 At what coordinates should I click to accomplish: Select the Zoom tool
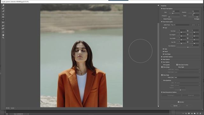click(x=3, y=38)
